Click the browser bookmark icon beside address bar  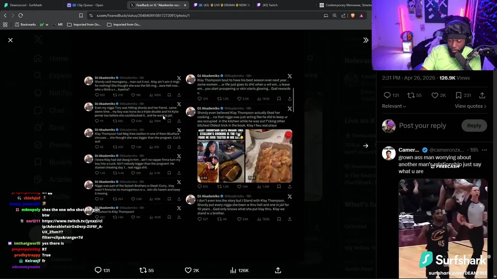tap(81, 15)
